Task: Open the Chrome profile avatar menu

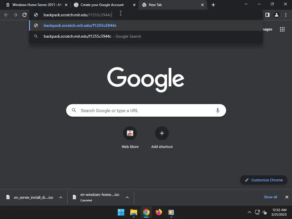Action: coord(277,15)
